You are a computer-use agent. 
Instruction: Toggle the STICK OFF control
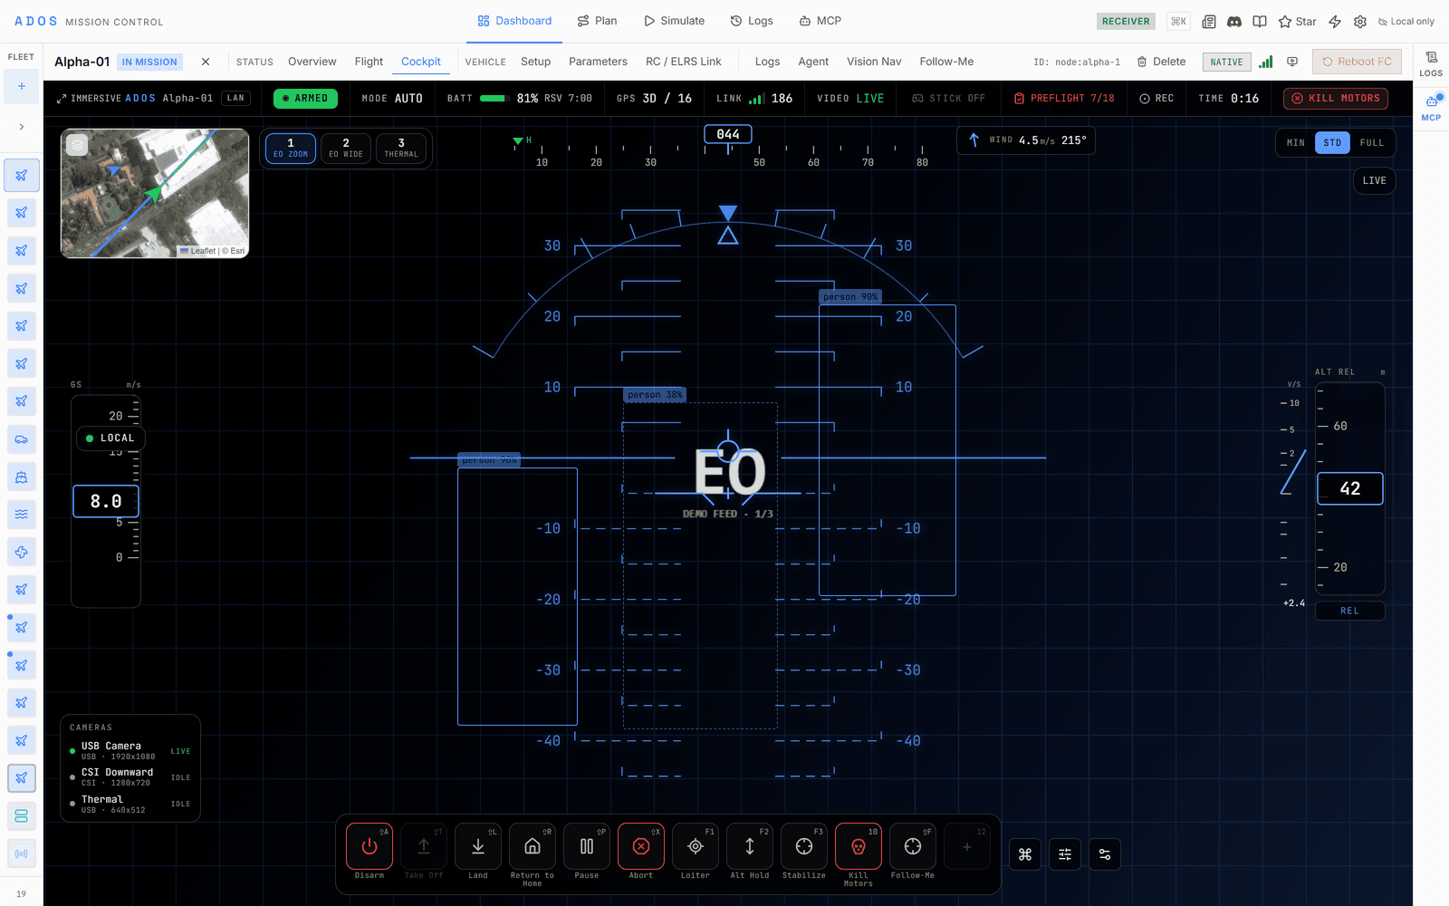(948, 98)
